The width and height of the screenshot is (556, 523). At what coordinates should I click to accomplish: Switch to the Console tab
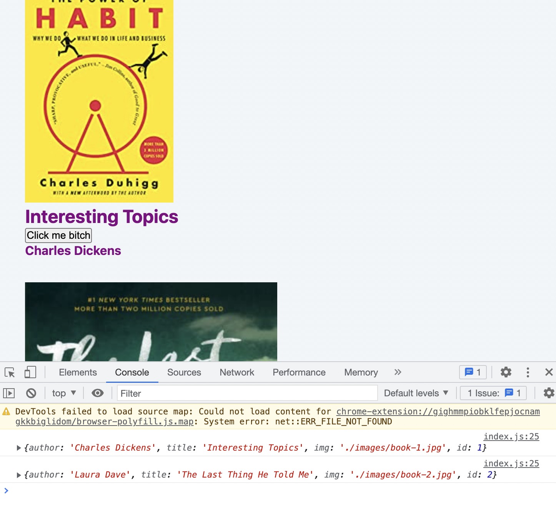[x=132, y=372]
